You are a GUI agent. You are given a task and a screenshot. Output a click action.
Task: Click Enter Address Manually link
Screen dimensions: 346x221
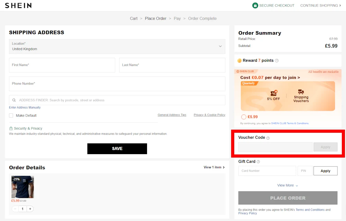(x=25, y=108)
